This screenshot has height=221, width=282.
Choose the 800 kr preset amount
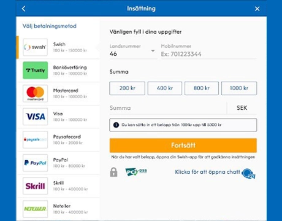coord(202,88)
